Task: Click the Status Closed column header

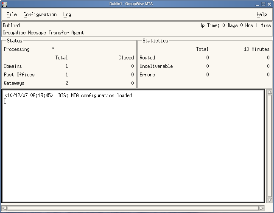Action: [x=126, y=58]
